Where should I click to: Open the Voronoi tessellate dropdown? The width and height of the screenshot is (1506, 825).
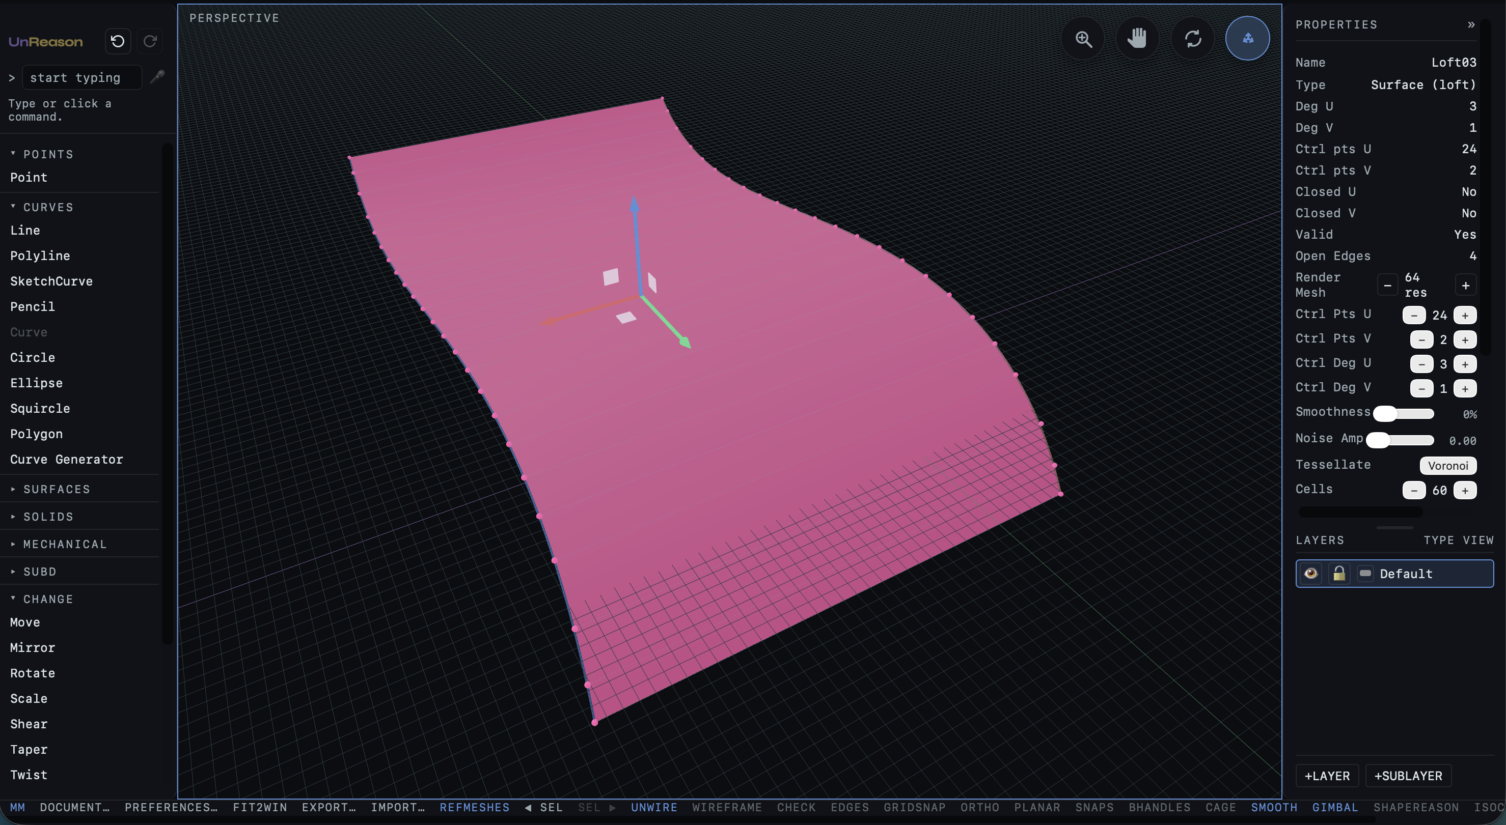(x=1448, y=465)
